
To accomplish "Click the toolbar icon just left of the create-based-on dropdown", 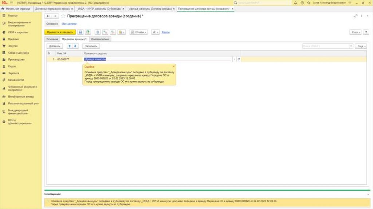I will point(113,32).
